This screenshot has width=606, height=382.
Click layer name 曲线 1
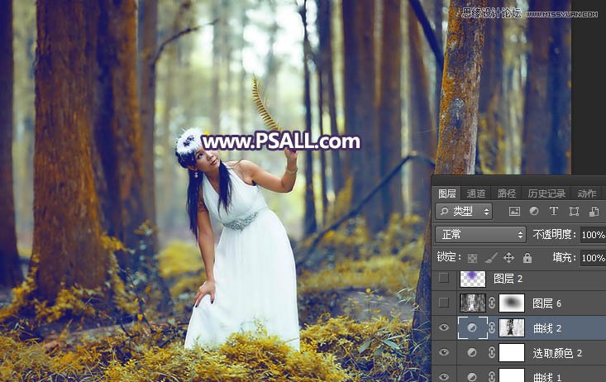tap(547, 377)
